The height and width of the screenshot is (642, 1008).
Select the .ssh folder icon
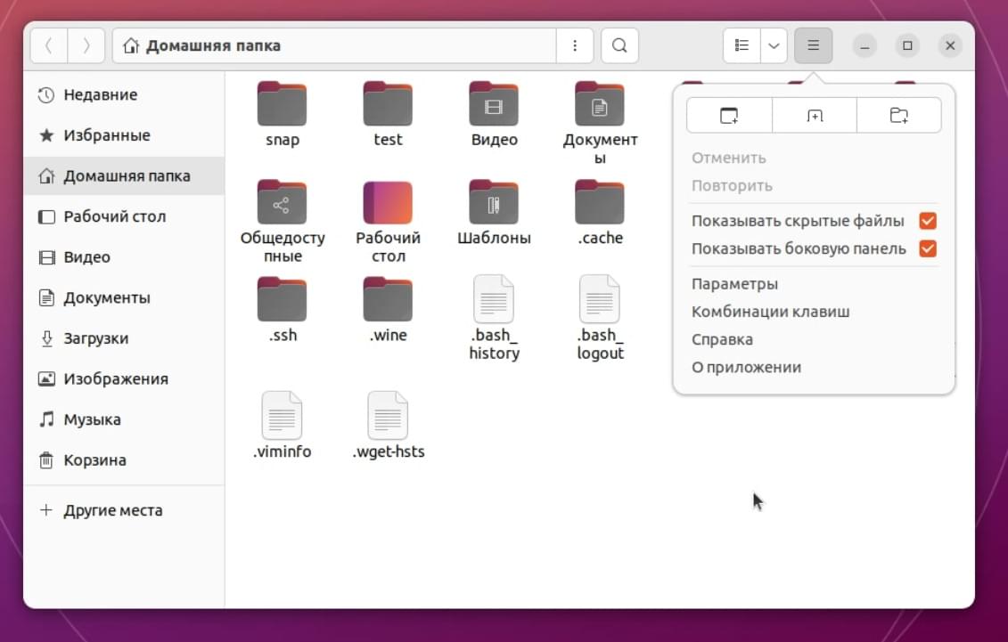tap(283, 300)
